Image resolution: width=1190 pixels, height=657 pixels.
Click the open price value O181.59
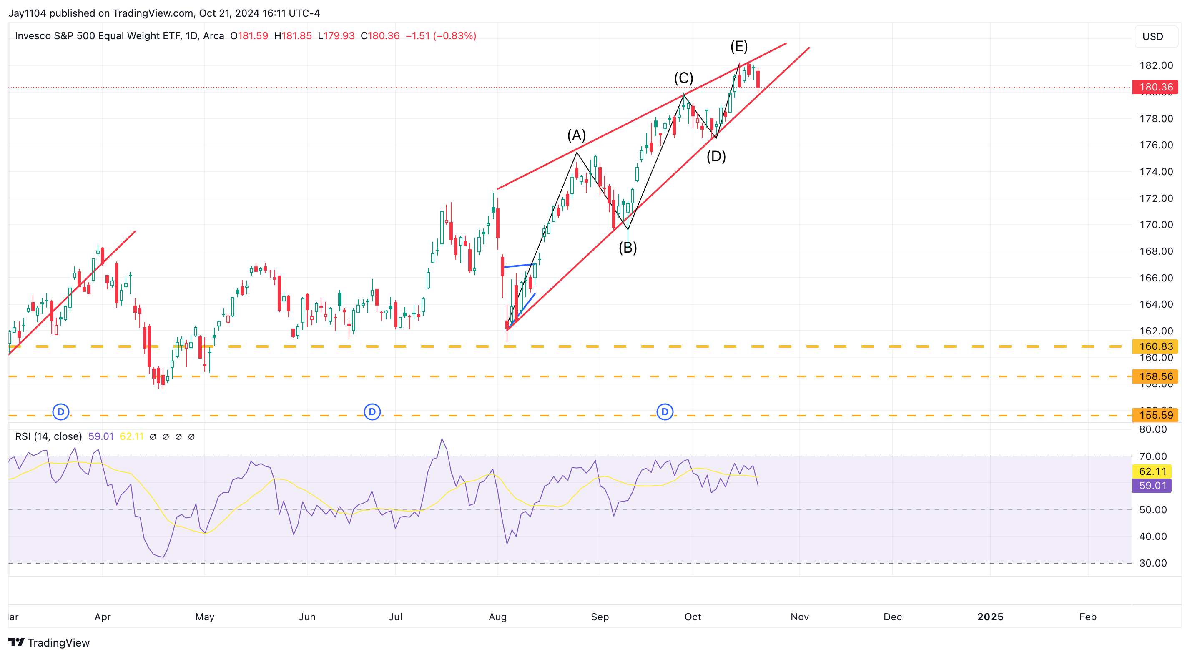[x=249, y=35]
